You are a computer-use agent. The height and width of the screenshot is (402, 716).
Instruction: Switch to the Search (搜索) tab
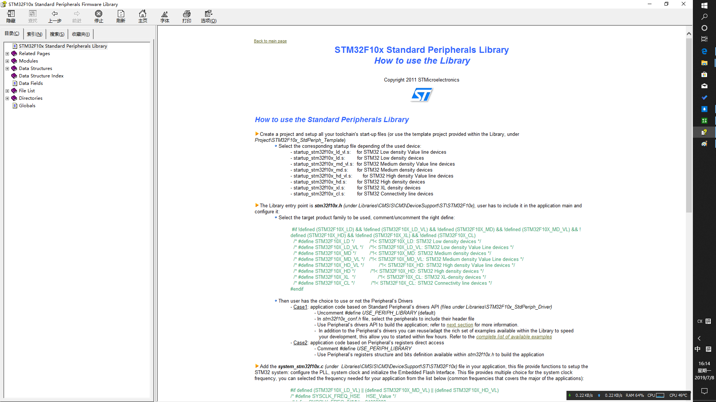(57, 34)
